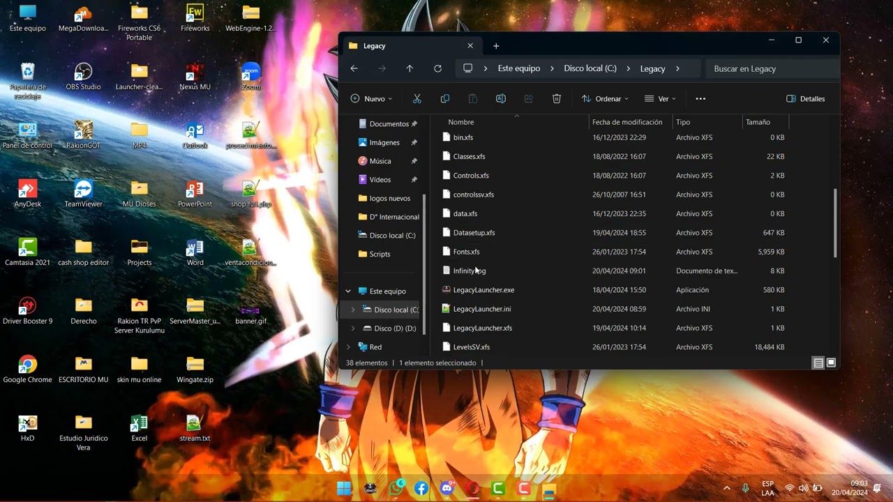This screenshot has height=502, width=893.
Task: Open Discord from the taskbar
Action: 447,488
